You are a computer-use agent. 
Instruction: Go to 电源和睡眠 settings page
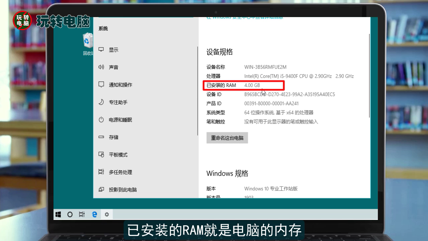120,119
